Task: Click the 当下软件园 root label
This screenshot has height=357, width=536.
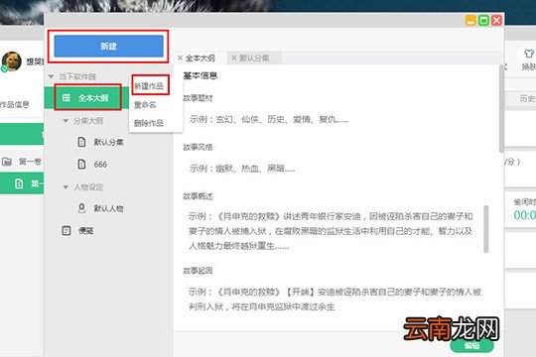Action: [x=77, y=76]
